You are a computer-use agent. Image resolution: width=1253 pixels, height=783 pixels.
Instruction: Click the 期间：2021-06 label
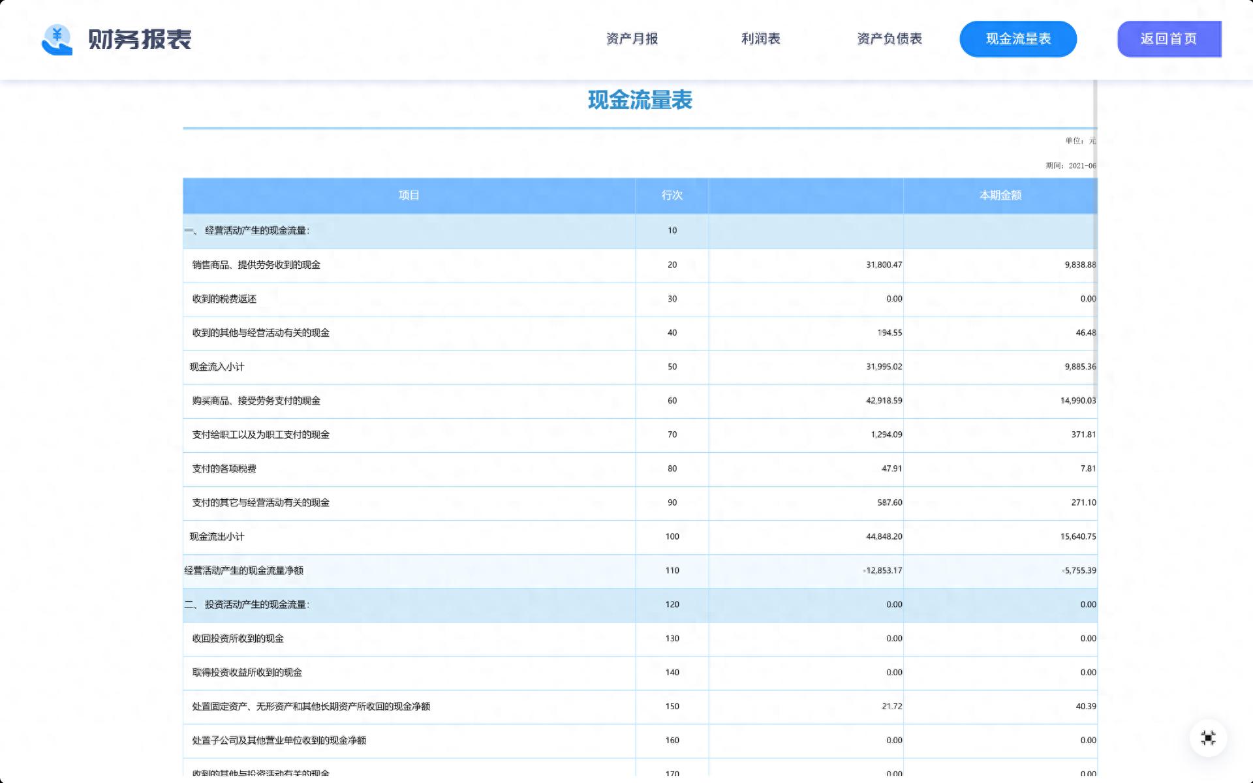click(x=1070, y=165)
